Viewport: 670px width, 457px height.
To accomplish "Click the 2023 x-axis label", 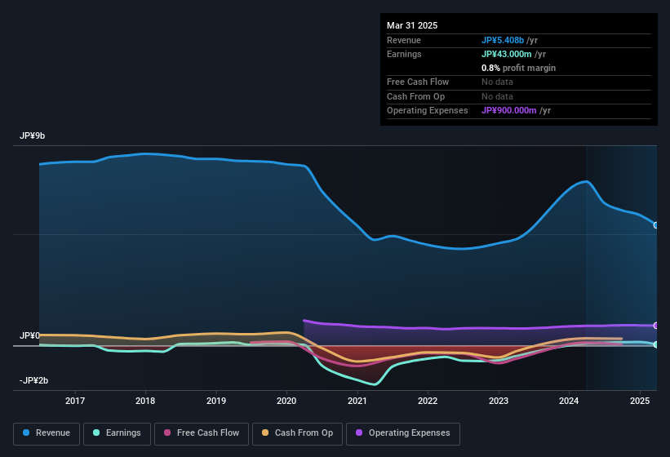I will (x=499, y=401).
